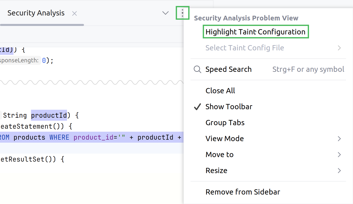
Task: Open the vertical dots options menu
Action: click(182, 13)
